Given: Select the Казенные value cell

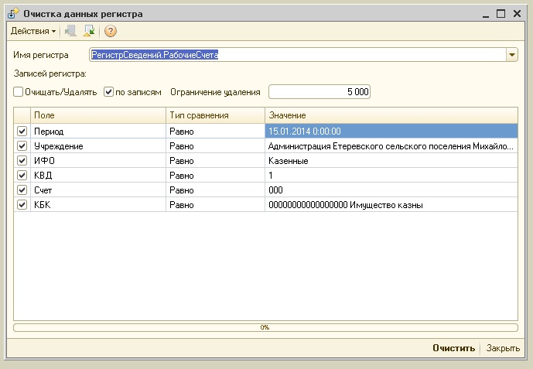Looking at the screenshot, I should [x=391, y=160].
